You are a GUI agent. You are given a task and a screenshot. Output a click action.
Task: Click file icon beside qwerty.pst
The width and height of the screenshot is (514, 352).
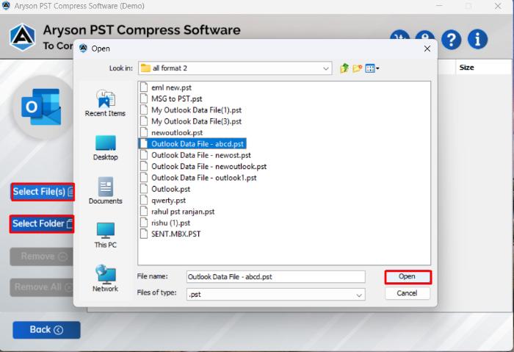pyautogui.click(x=144, y=201)
